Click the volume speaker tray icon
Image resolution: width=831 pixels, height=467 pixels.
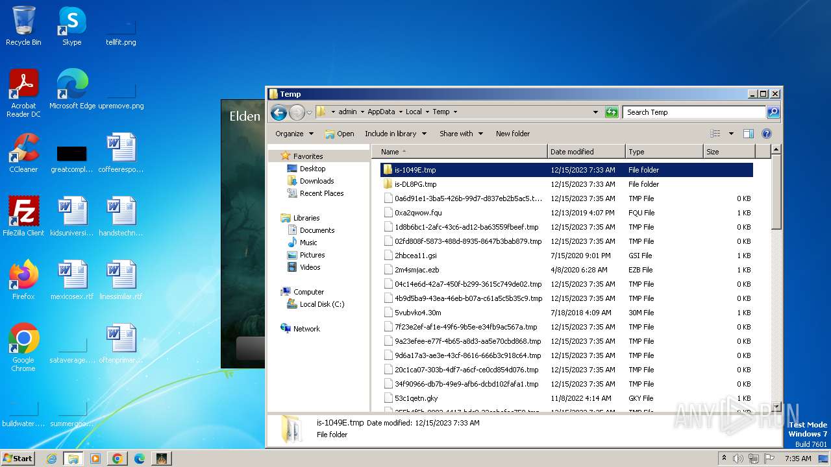[x=738, y=459]
